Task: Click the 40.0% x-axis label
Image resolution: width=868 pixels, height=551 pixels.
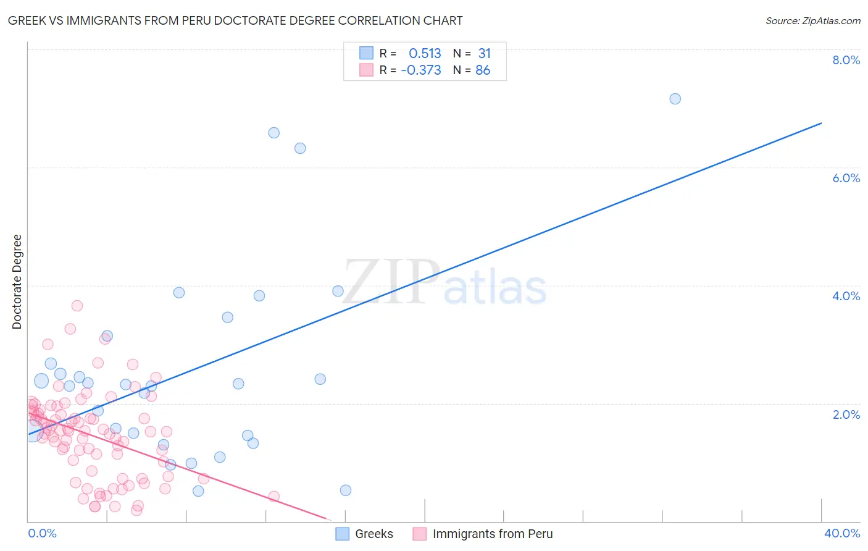Action: pyautogui.click(x=842, y=533)
